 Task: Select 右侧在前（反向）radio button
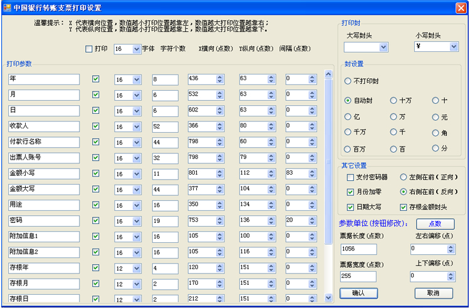(403, 192)
